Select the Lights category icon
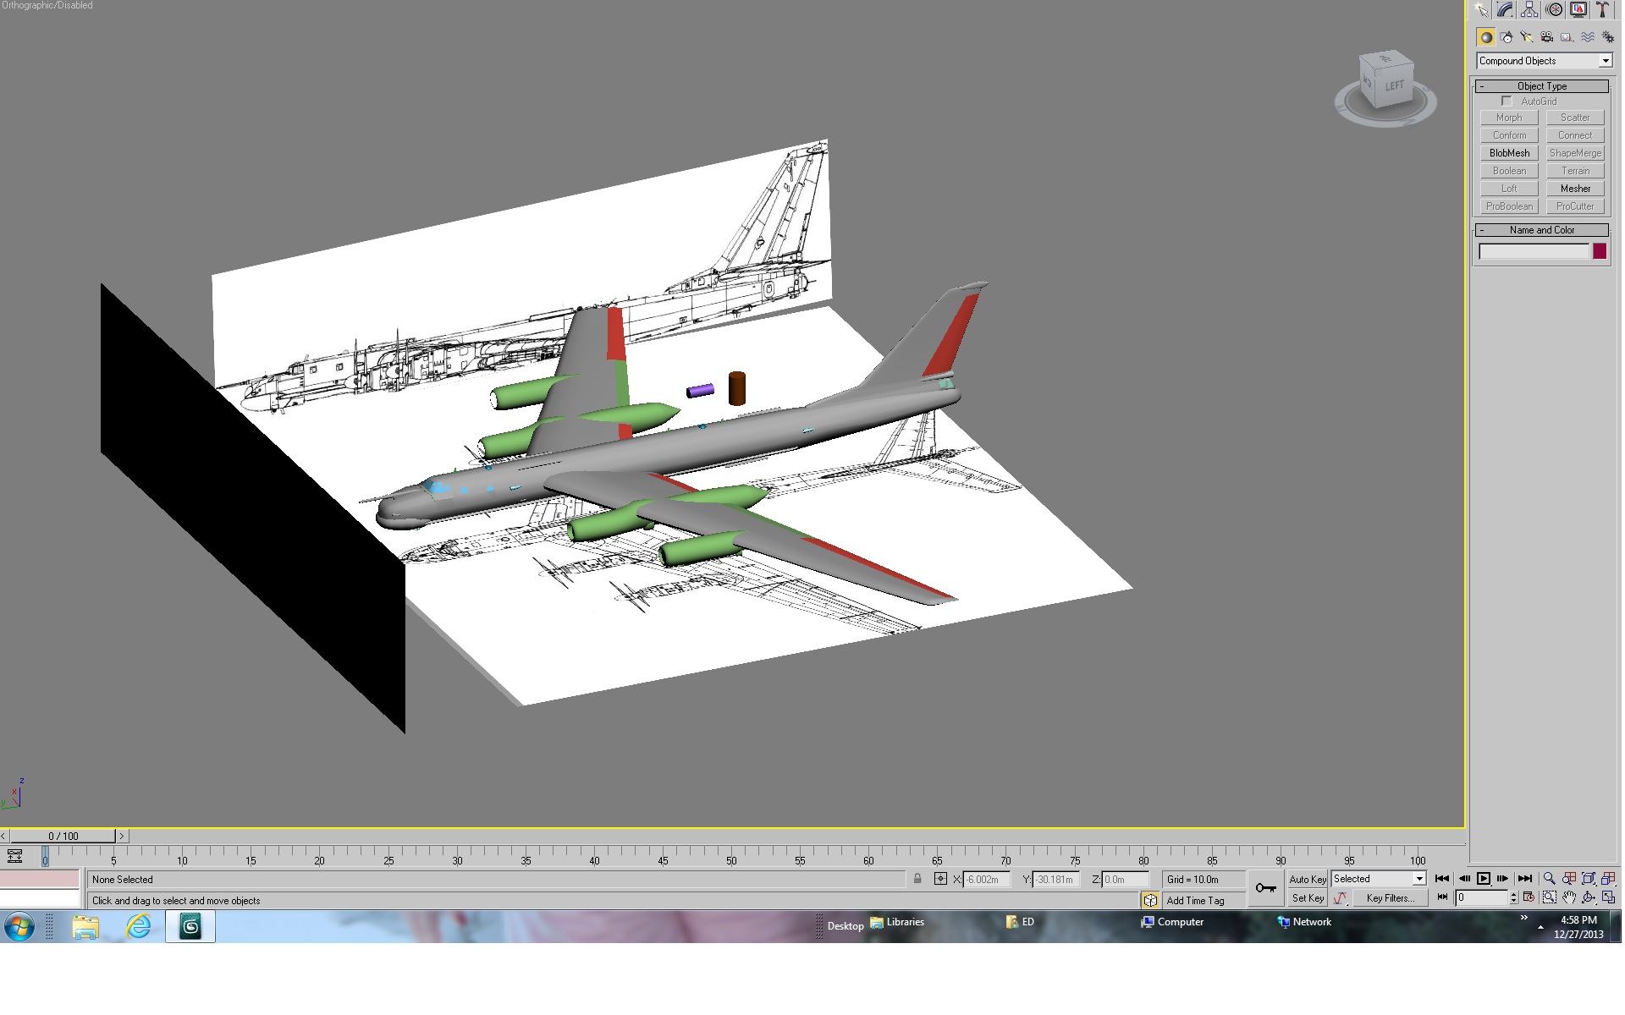This screenshot has width=1625, height=1015. [1527, 37]
